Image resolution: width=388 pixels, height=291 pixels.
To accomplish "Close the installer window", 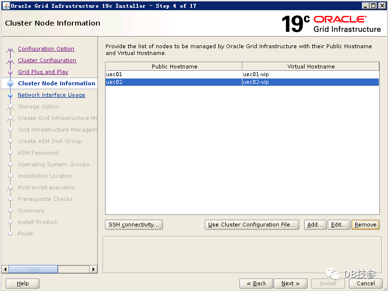I will pyautogui.click(x=382, y=6).
